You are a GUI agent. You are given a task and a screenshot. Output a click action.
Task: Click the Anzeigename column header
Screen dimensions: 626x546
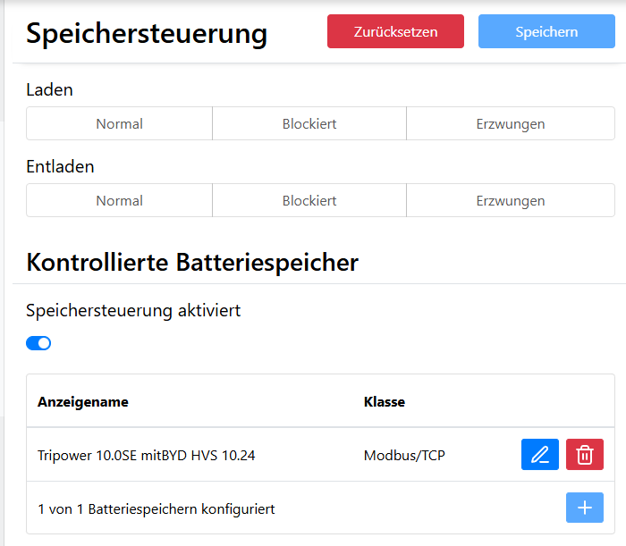click(83, 402)
